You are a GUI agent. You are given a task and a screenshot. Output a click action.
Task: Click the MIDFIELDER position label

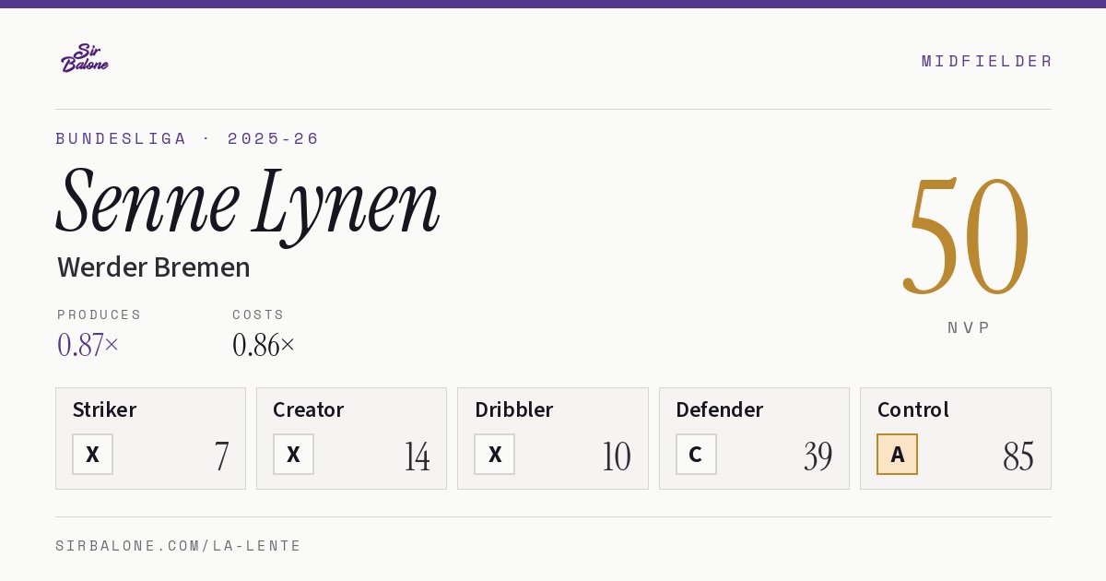click(986, 61)
